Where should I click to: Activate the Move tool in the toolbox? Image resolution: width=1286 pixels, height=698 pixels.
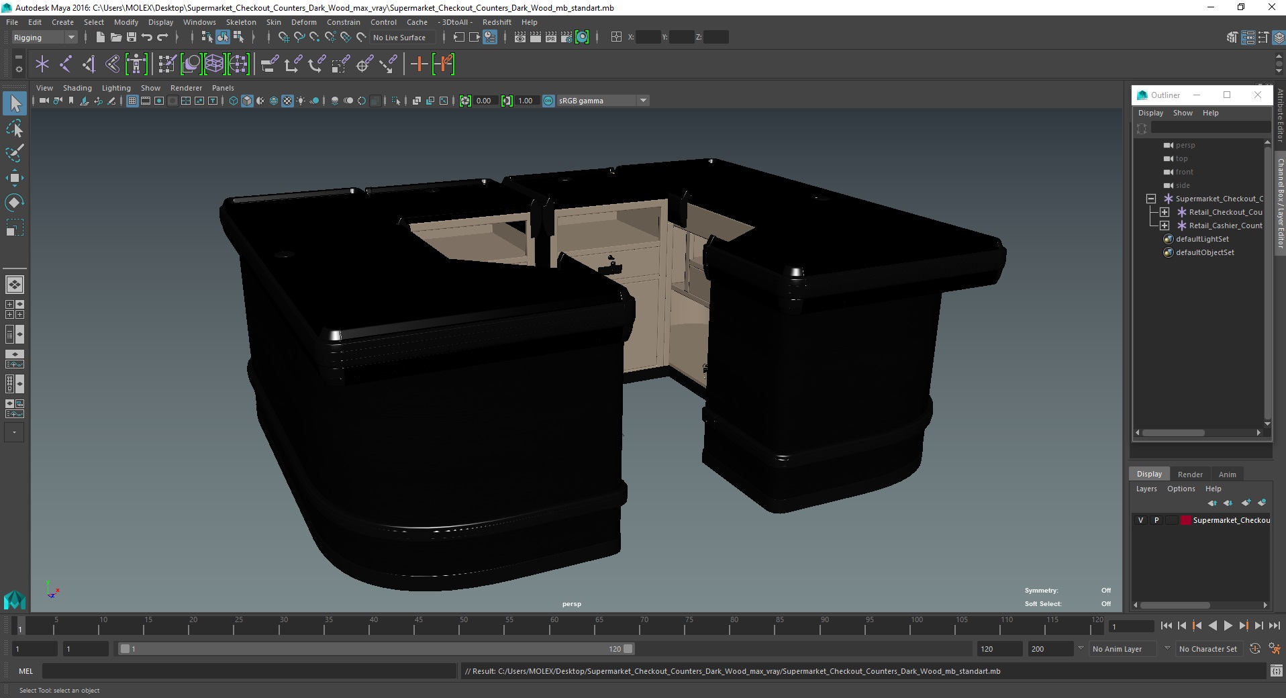point(15,178)
